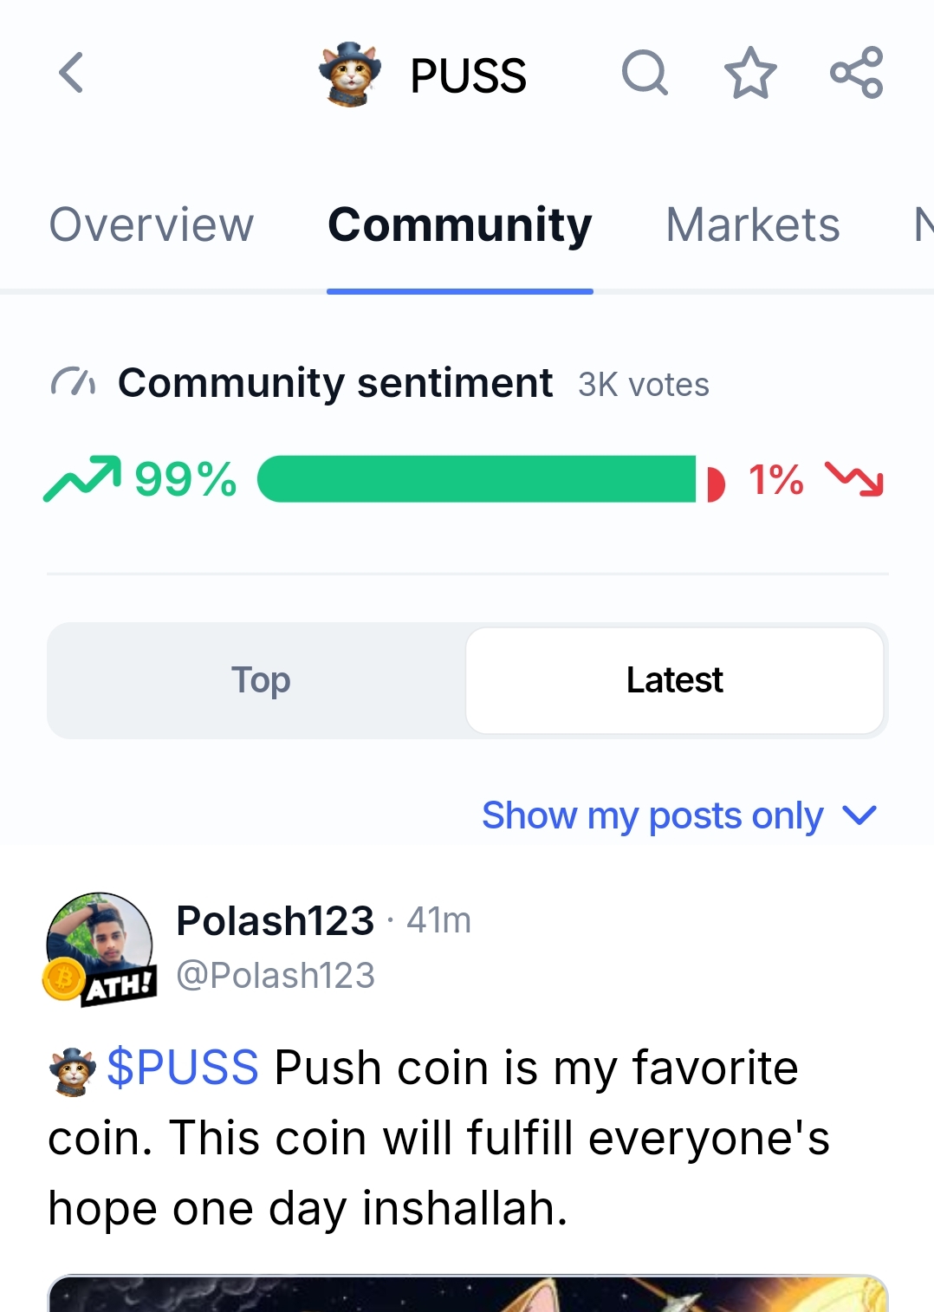Switch feed to Top posts
The width and height of the screenshot is (934, 1312).
point(260,680)
